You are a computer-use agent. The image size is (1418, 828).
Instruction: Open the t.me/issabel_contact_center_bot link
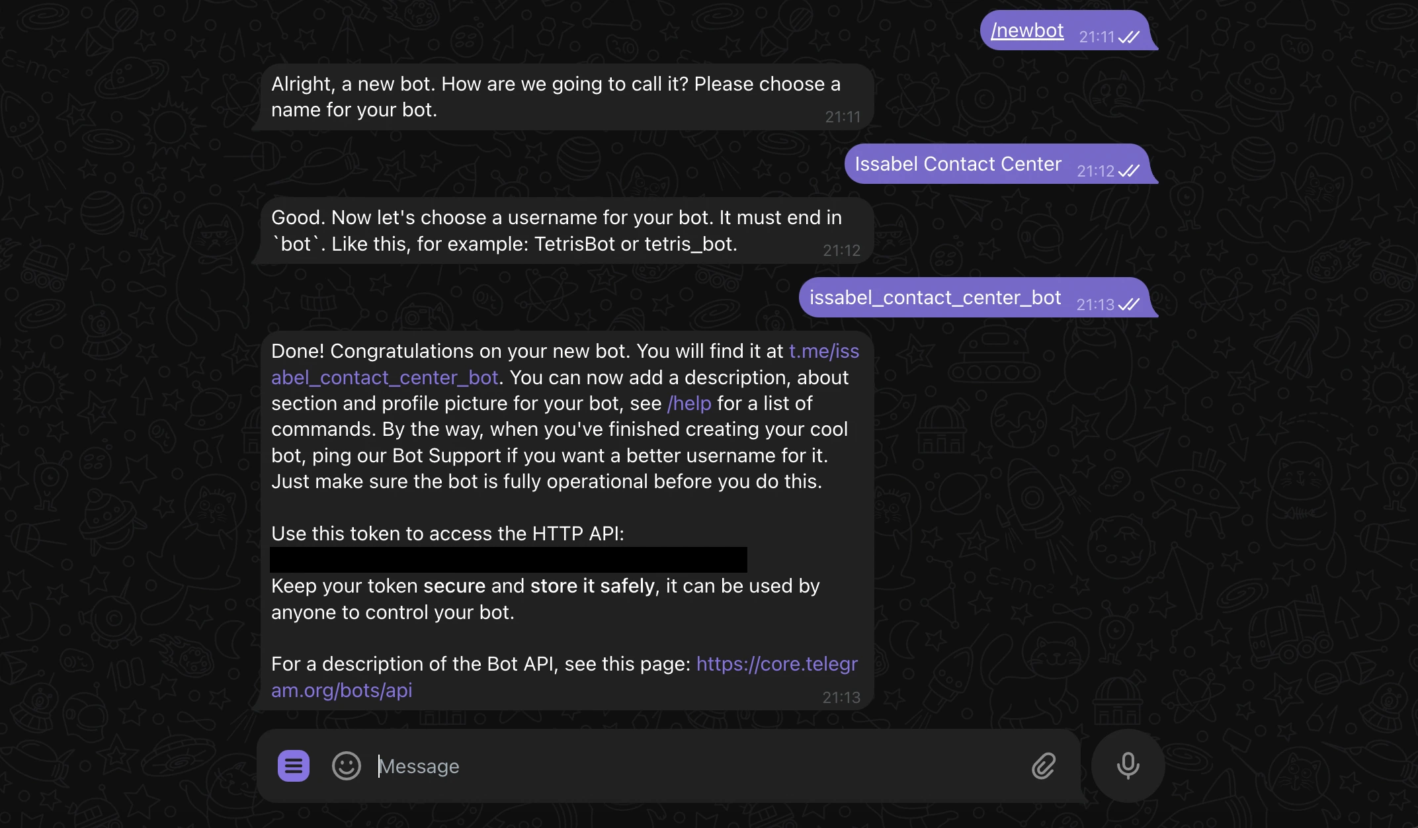(824, 351)
